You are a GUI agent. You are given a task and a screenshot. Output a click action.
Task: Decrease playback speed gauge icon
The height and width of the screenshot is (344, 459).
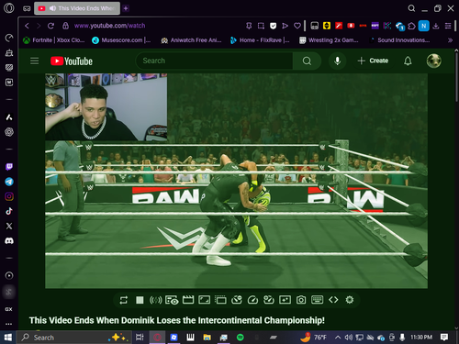coord(237,300)
